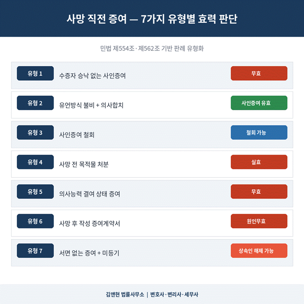
Task: Choose the 유형 5 badge
Action: [x=35, y=192]
